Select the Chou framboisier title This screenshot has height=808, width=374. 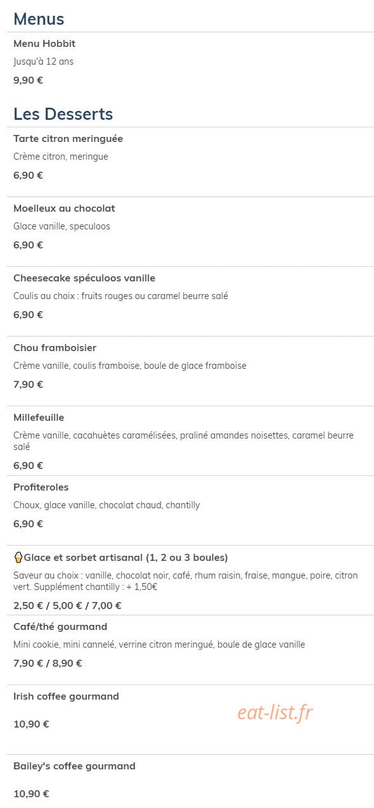(x=55, y=348)
